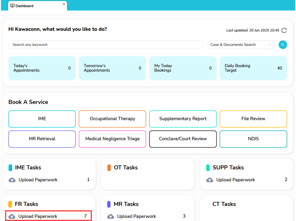This screenshot has height=221, width=296.
Task: Click the Last updated timestamp text
Action: pyautogui.click(x=253, y=30)
